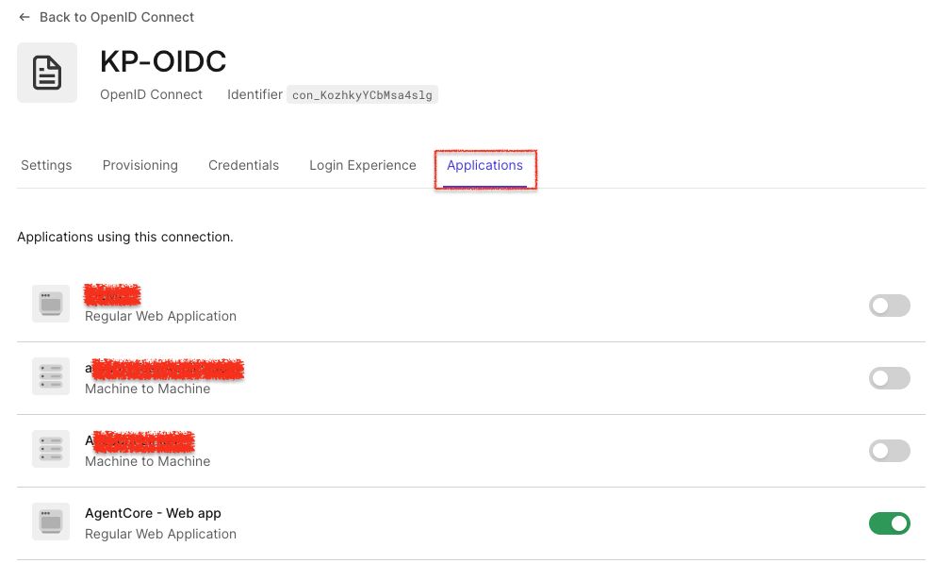Switch to the Credentials tab
This screenshot has height=563, width=935.
[243, 165]
